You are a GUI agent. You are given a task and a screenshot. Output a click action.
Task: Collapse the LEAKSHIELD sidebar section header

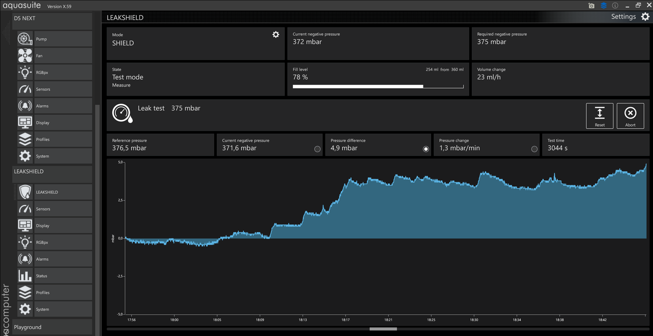(52, 174)
